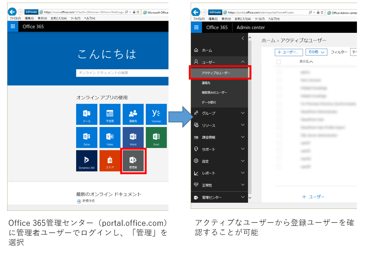Expand the サポート section chevron
The height and width of the screenshot is (253, 369).
(x=243, y=149)
